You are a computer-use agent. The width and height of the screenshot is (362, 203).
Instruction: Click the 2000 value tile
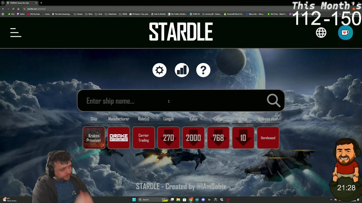(193, 138)
